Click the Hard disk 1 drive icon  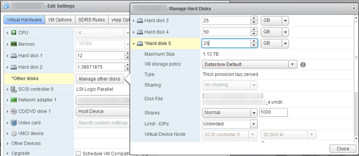(14, 56)
